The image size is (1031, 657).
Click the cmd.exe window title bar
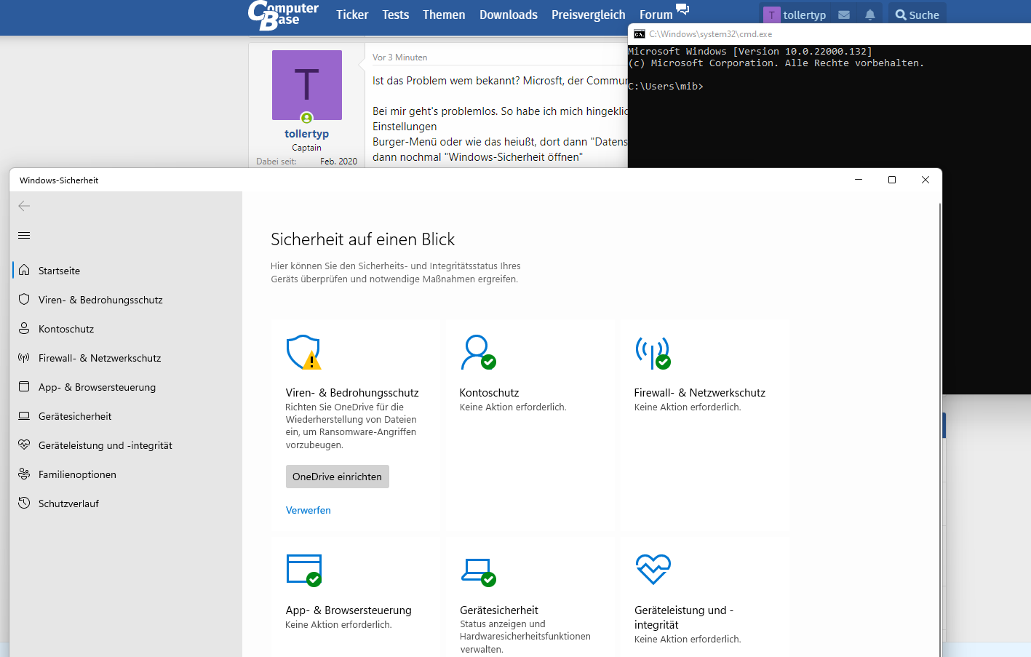[829, 34]
